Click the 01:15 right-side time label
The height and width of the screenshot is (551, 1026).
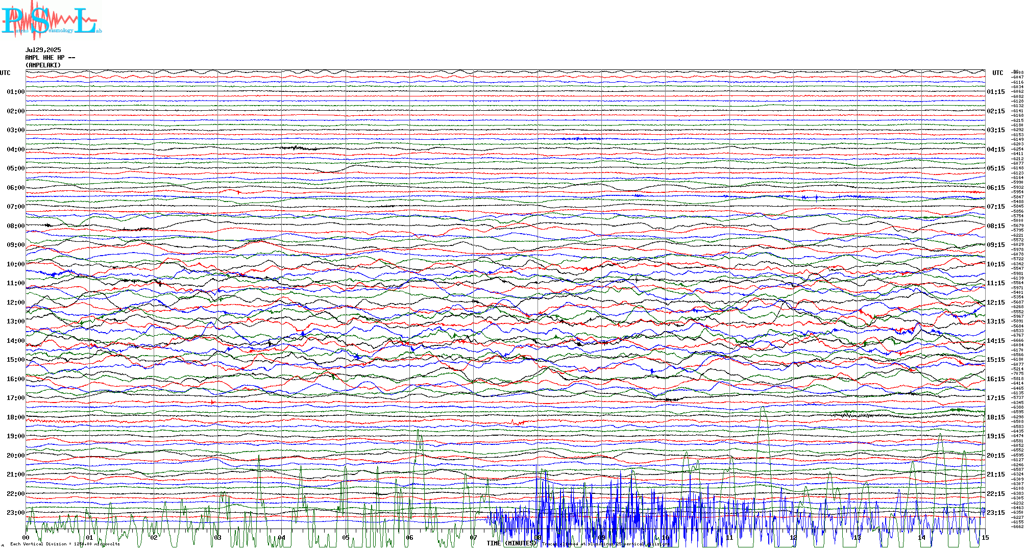(x=996, y=92)
